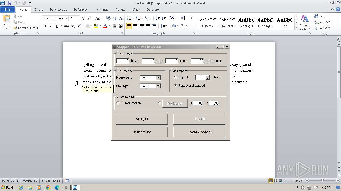Click the Start (F6) button
Screen dimensions: 341x191
tap(142, 119)
